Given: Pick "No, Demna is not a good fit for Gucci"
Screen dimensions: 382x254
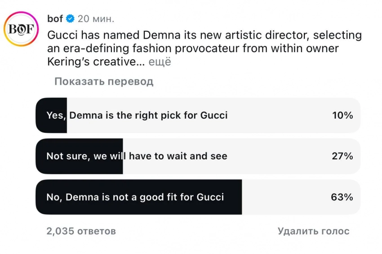Looking at the screenshot, I should [x=135, y=197].
